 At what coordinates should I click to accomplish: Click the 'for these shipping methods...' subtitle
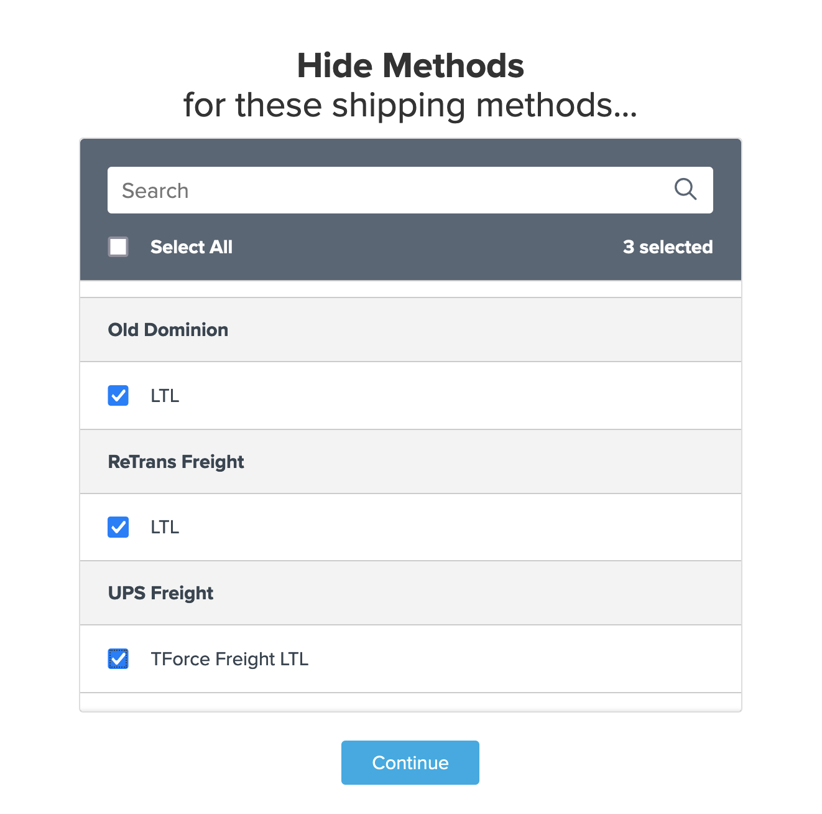point(410,105)
